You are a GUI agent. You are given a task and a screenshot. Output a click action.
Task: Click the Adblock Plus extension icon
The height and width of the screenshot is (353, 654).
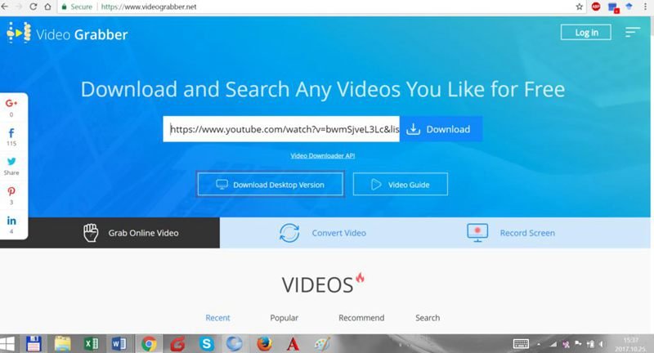[x=596, y=7]
